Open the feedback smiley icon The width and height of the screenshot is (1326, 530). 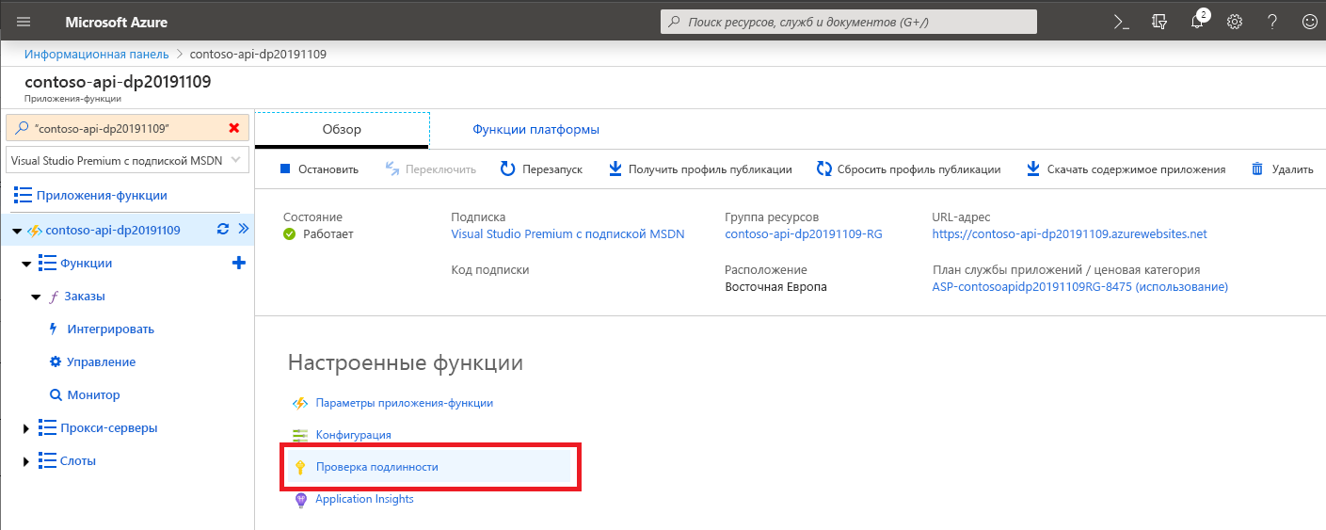coord(1309,22)
